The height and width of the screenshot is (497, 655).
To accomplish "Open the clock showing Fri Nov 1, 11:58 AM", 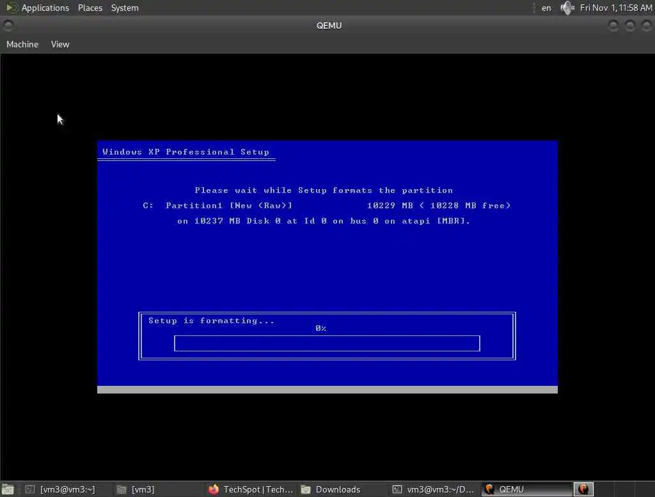I will (x=616, y=8).
